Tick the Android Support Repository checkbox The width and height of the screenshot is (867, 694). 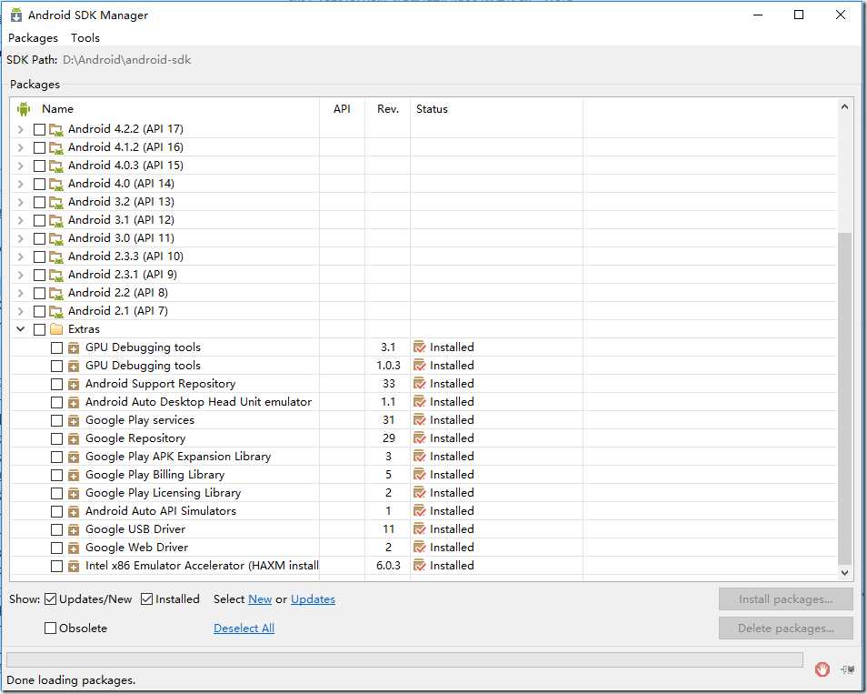click(x=56, y=384)
